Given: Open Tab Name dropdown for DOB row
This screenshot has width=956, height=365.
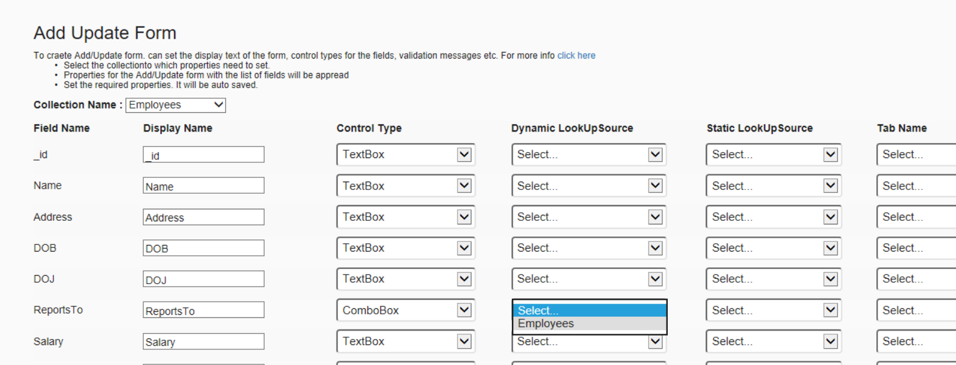Looking at the screenshot, I should (916, 248).
